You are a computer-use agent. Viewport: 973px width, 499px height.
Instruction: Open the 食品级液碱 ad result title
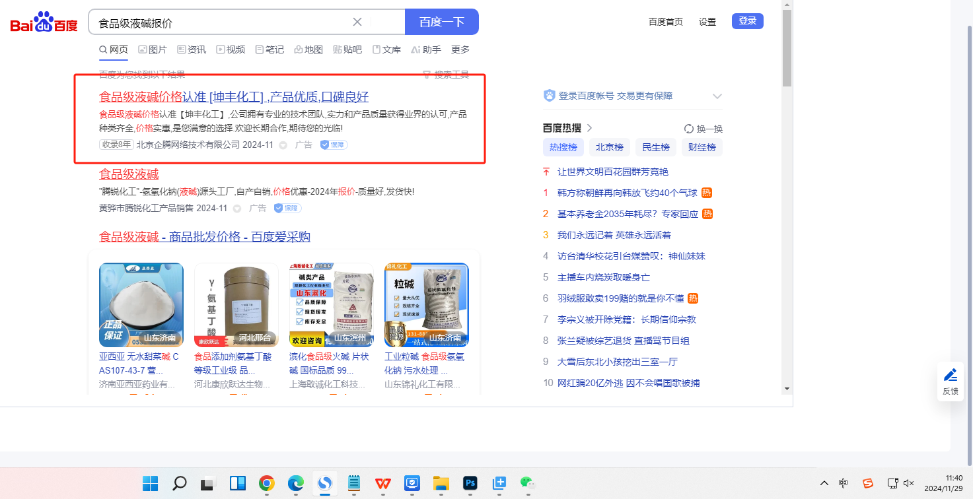click(129, 174)
